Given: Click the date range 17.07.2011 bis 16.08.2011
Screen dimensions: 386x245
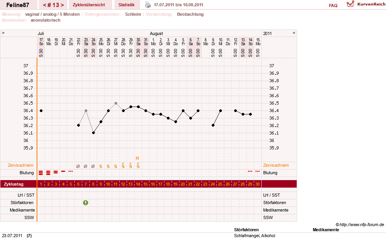Looking at the screenshot, I should pyautogui.click(x=179, y=5).
